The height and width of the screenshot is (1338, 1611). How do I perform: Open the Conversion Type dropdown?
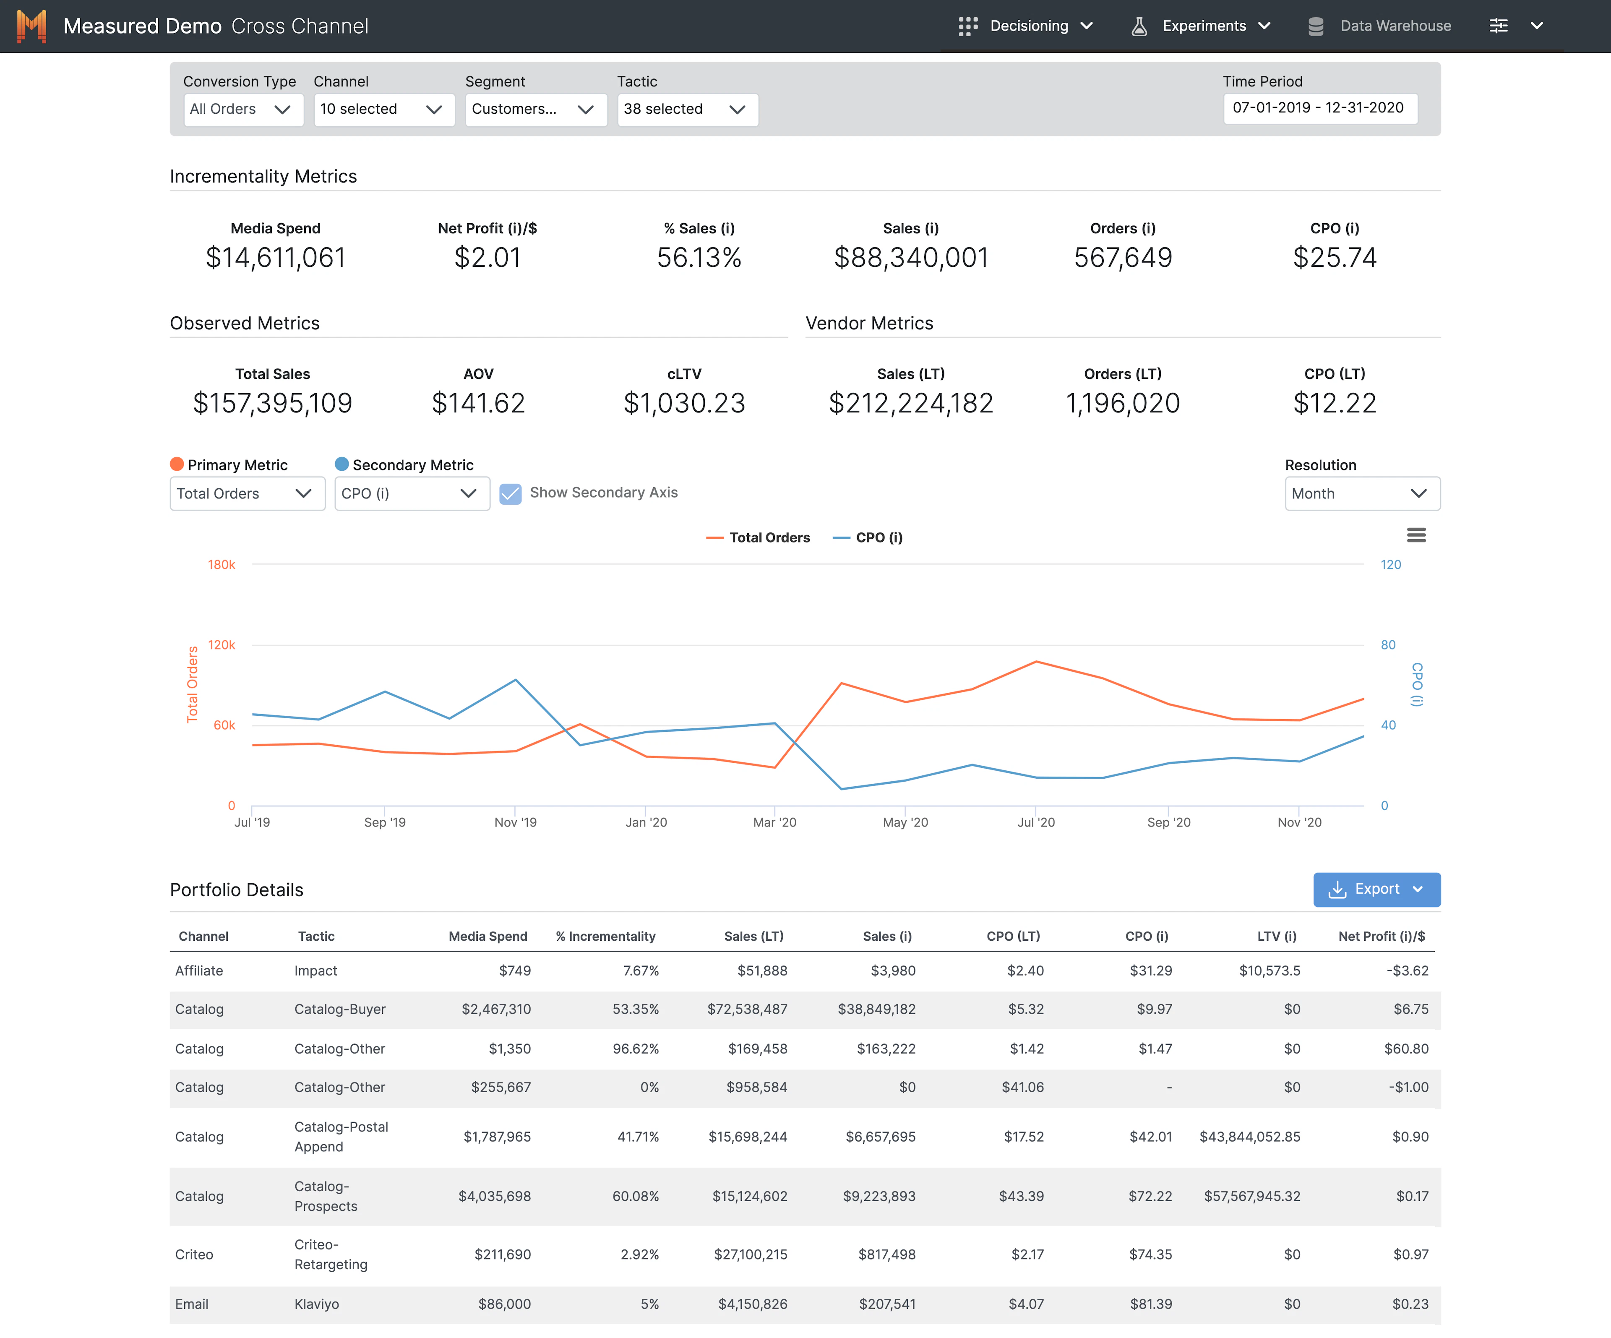(x=243, y=109)
